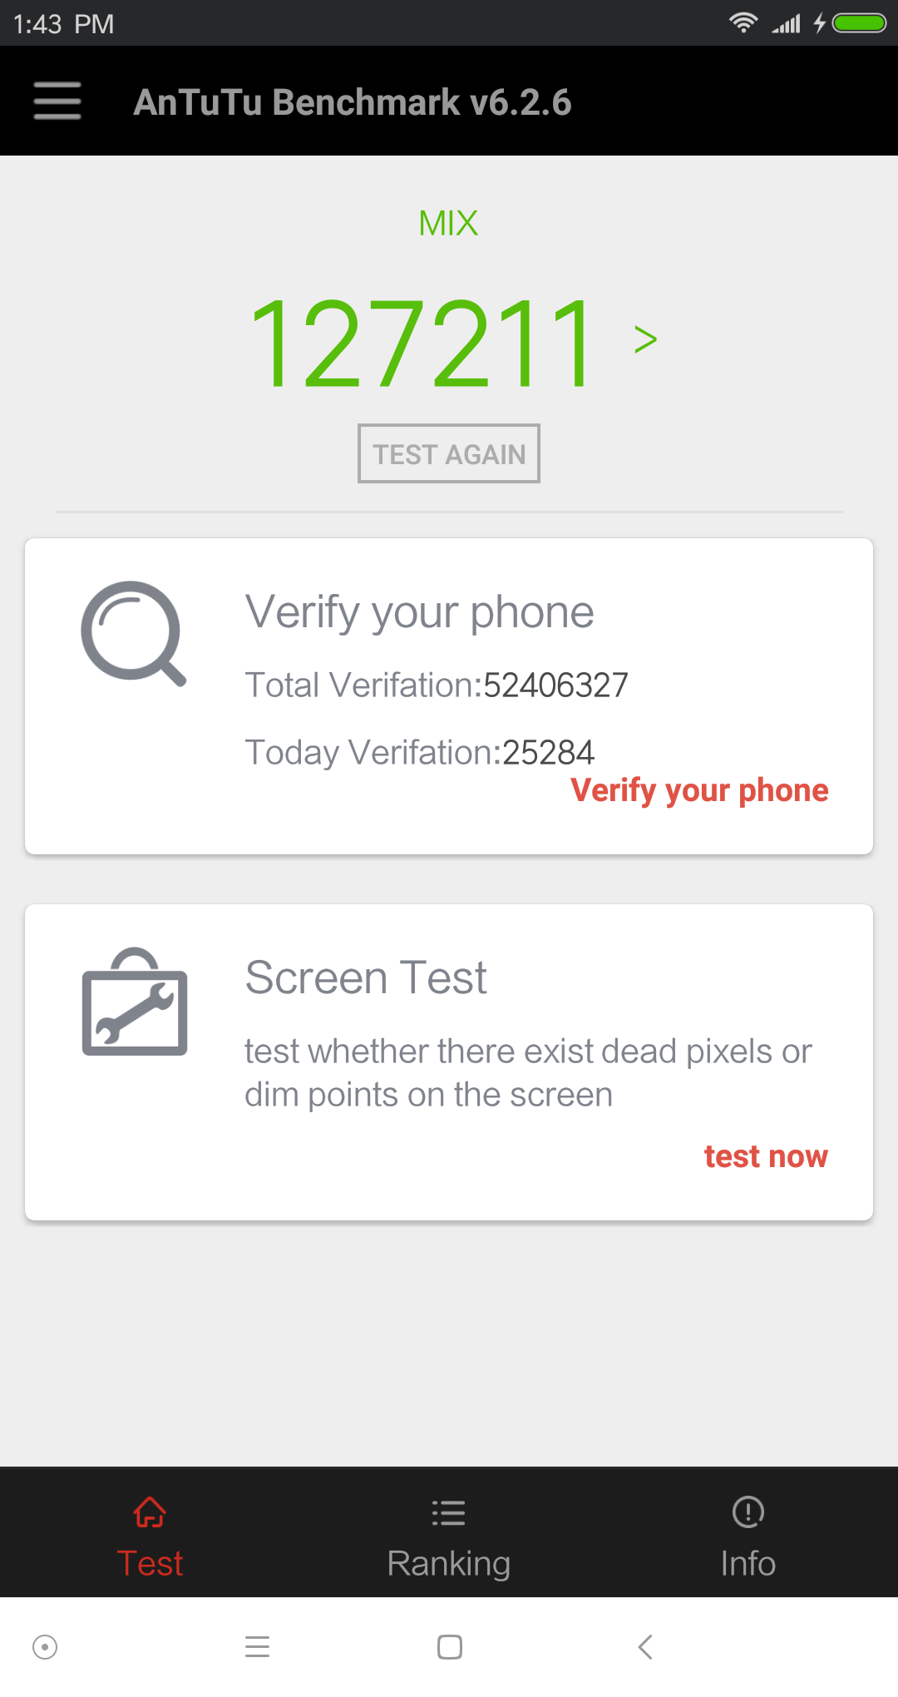Tap the exclamation icon above Info
The width and height of the screenshot is (898, 1697).
[x=748, y=1512]
